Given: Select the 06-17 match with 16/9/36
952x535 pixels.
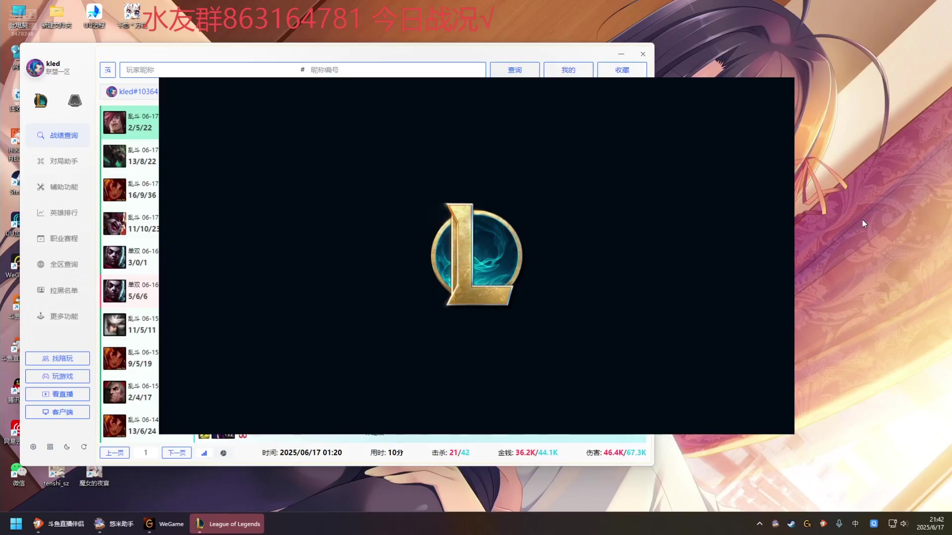Looking at the screenshot, I should [x=130, y=190].
